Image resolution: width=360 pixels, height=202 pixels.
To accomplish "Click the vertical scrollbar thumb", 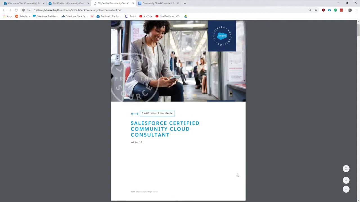I will pyautogui.click(x=358, y=30).
